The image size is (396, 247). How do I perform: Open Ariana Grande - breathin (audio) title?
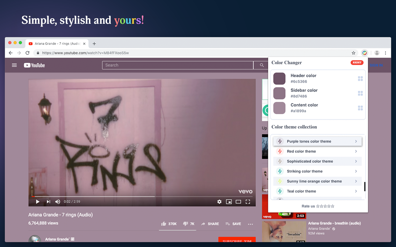point(334,223)
